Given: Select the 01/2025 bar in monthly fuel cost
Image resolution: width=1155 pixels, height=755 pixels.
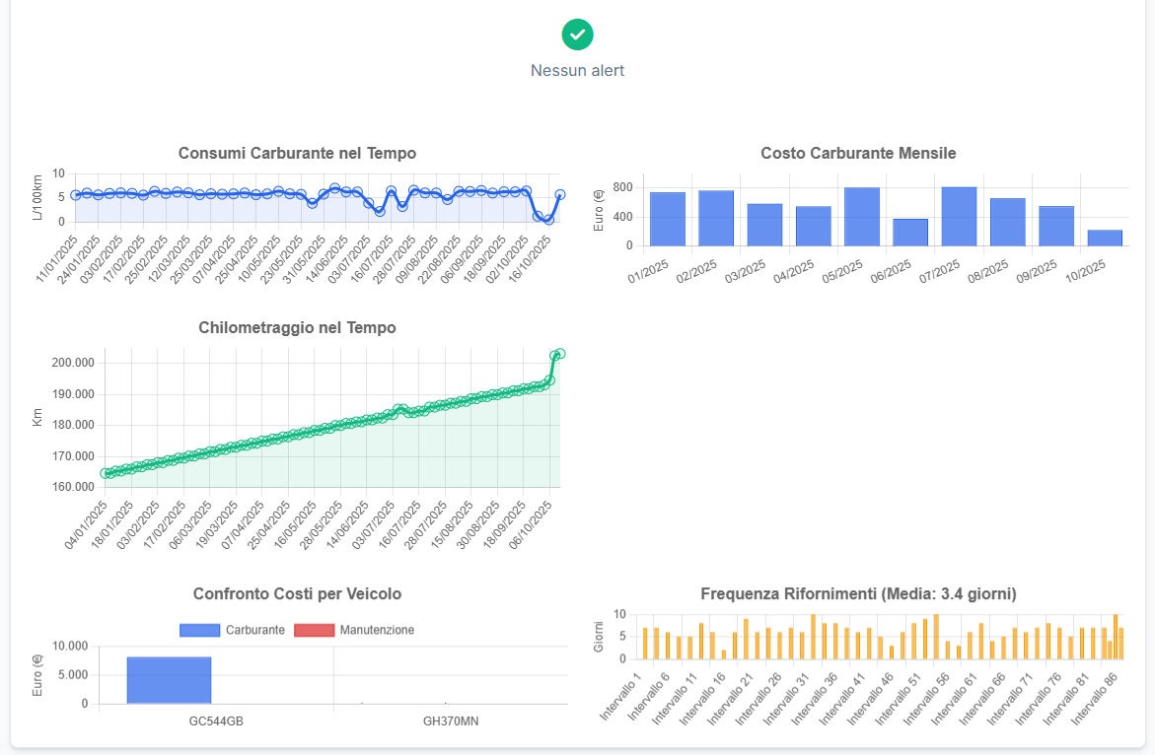Looking at the screenshot, I should (x=668, y=219).
